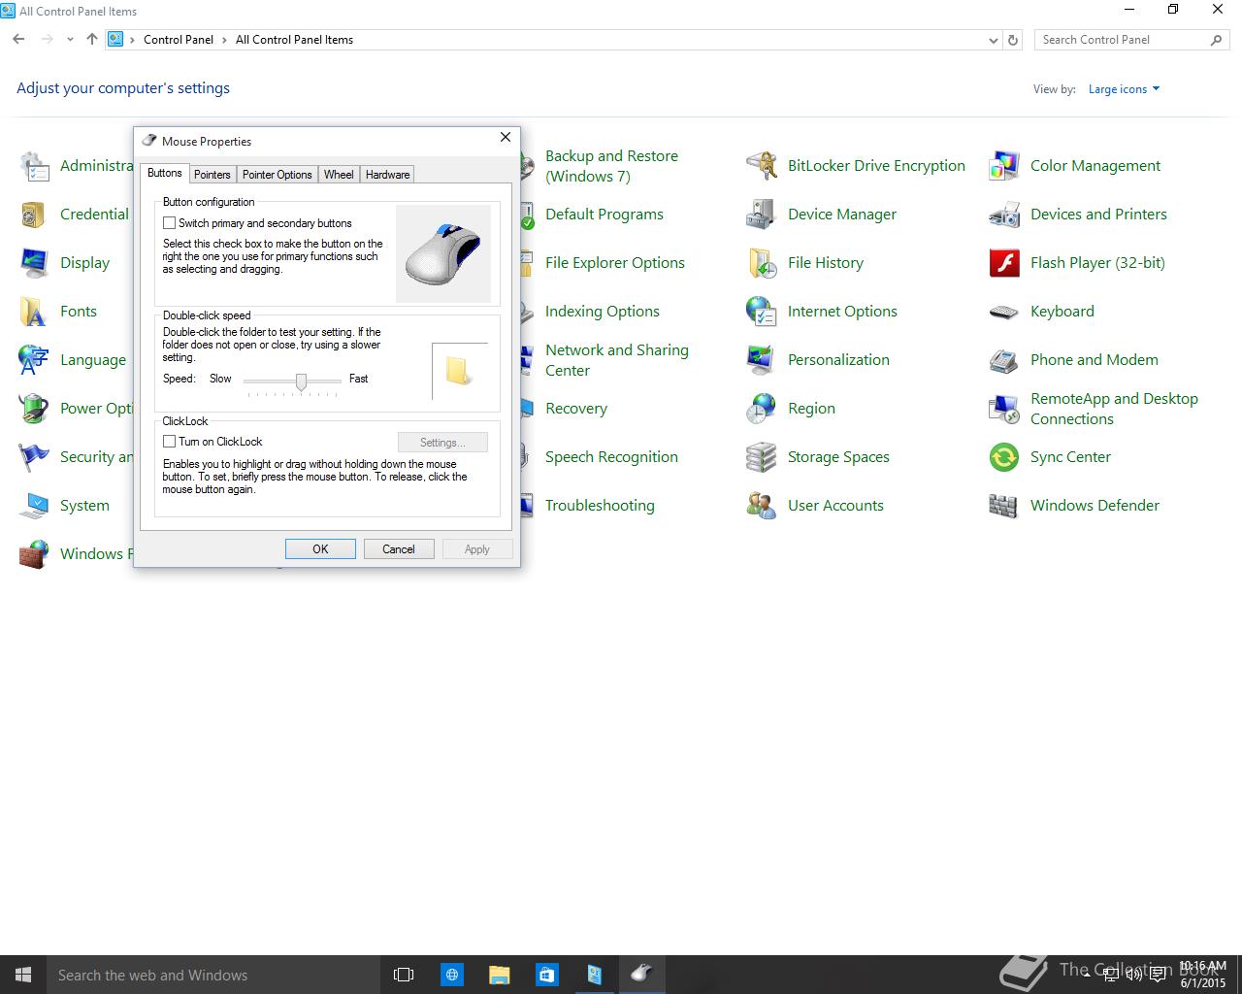The width and height of the screenshot is (1242, 994).
Task: Open the BitLocker Drive Encryption icon
Action: pos(761,166)
